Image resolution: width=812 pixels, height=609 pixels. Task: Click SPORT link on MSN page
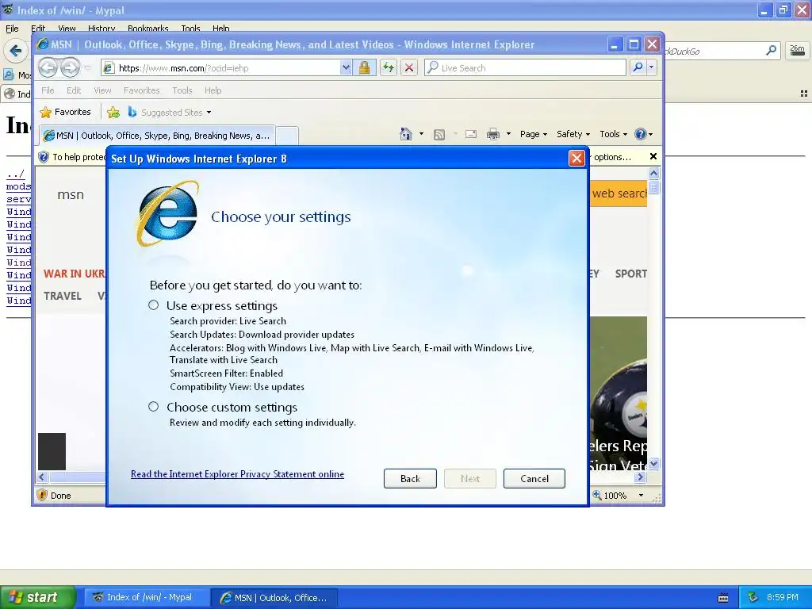(630, 274)
